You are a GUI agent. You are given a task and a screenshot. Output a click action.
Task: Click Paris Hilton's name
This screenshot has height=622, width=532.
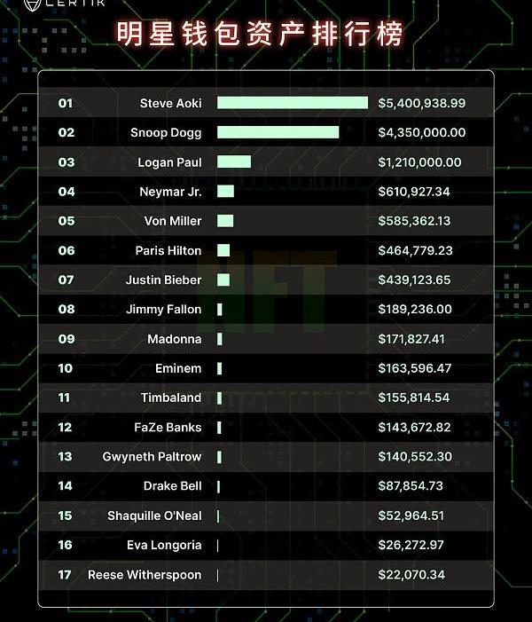(168, 251)
